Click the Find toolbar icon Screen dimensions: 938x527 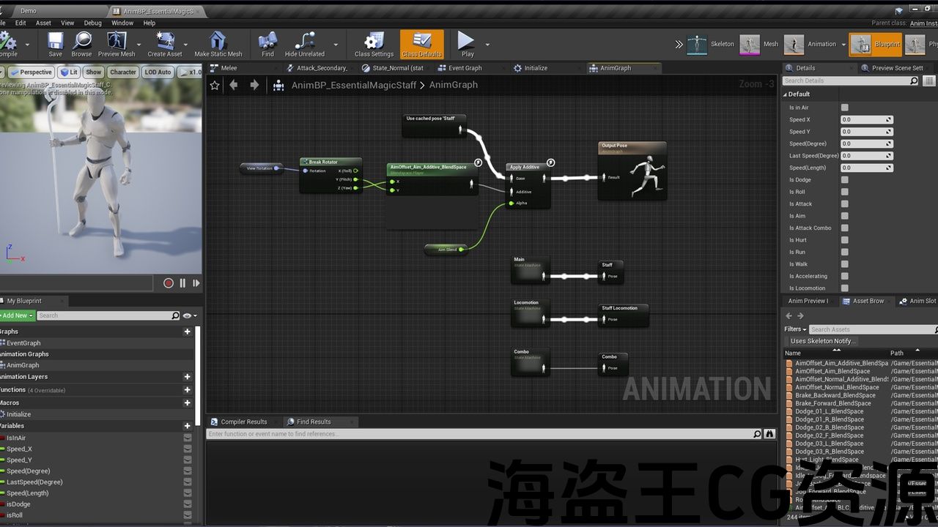pos(267,42)
